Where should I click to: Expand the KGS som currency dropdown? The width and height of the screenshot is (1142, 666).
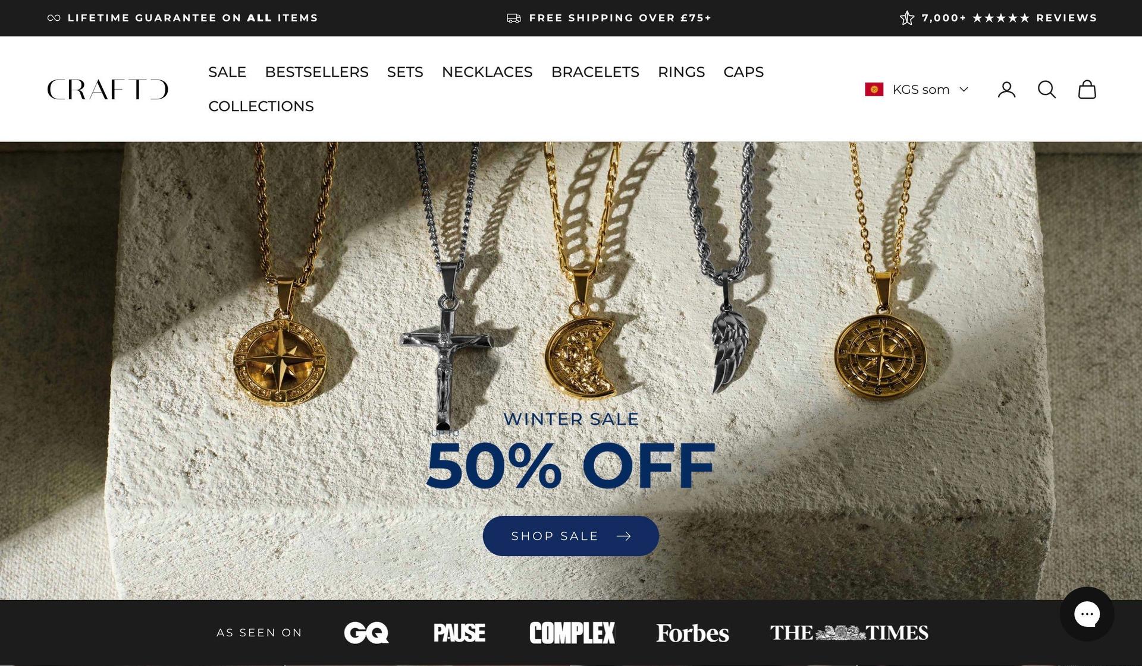(x=917, y=89)
